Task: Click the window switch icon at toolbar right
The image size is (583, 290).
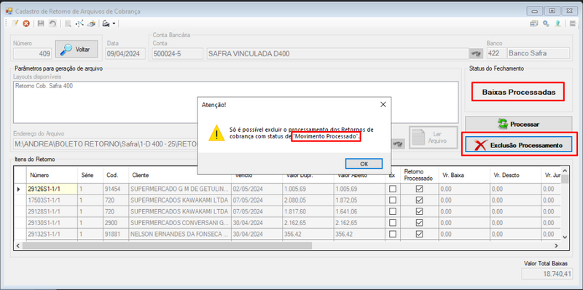Action: (x=534, y=23)
